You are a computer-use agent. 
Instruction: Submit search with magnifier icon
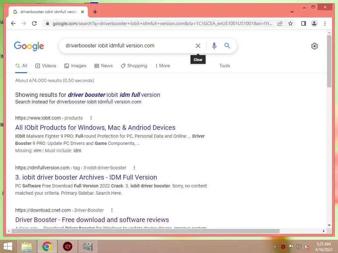click(227, 45)
